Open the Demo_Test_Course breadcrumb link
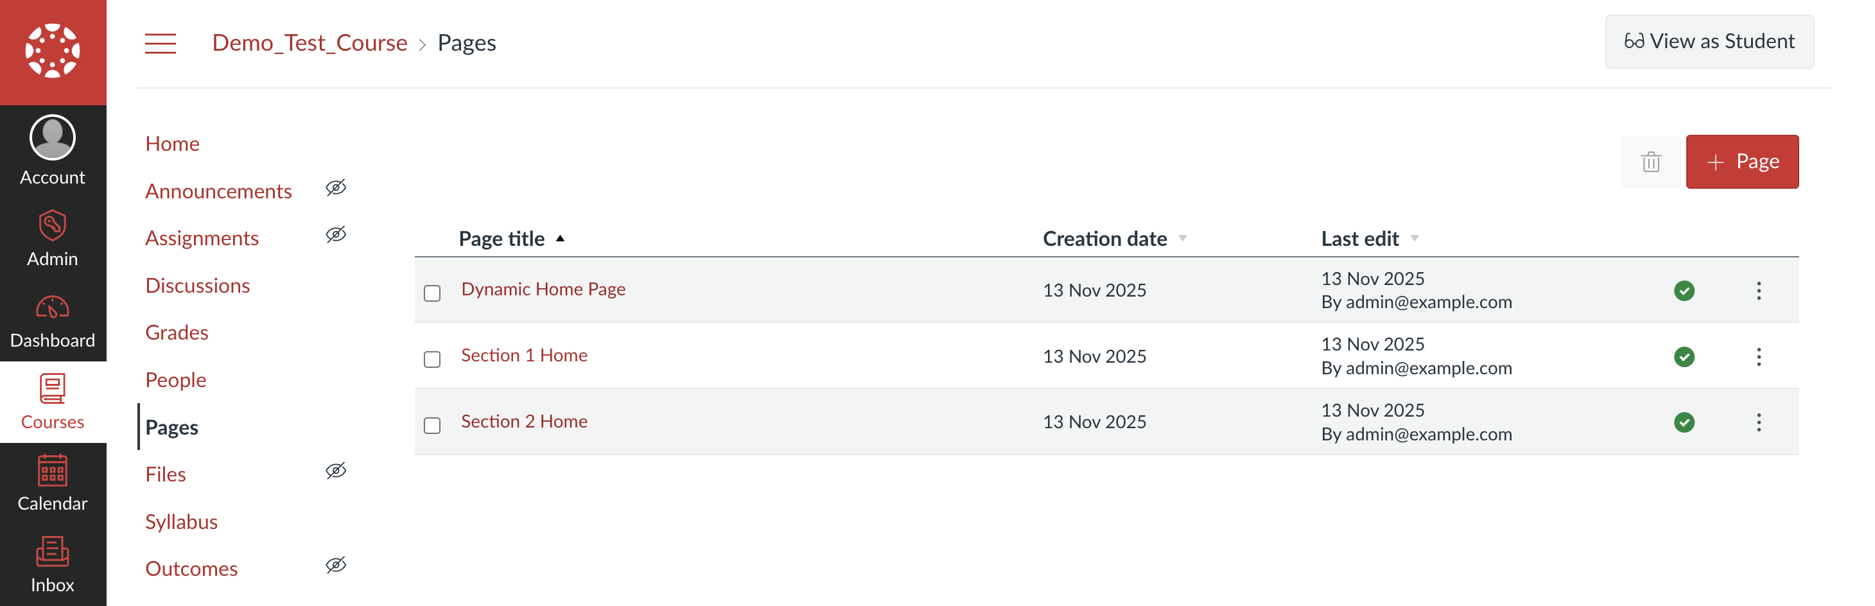The image size is (1875, 606). click(310, 43)
